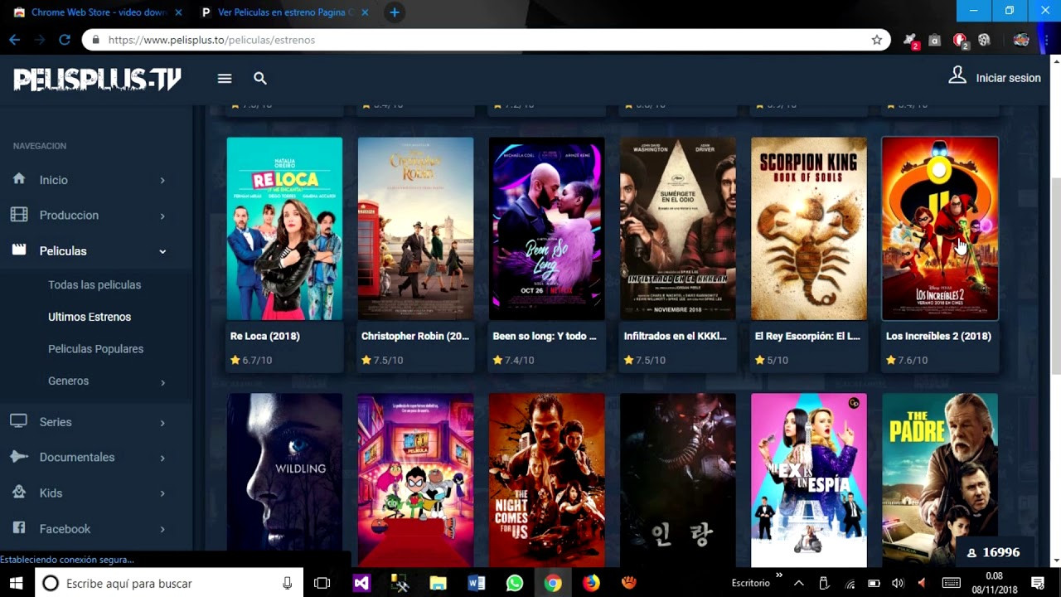Click the Night Comes For Us poster

(x=546, y=480)
